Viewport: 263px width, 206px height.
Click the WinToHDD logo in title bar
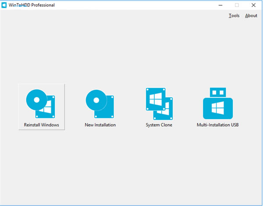[4, 5]
